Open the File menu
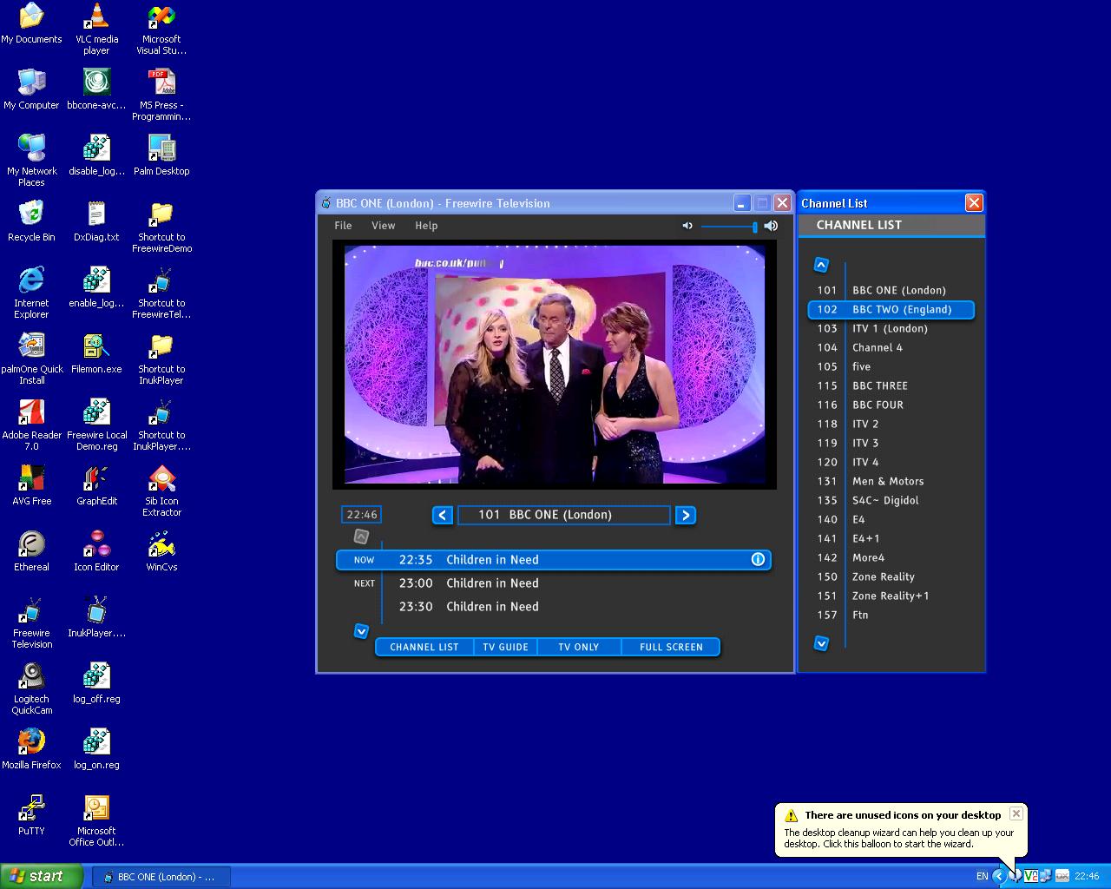Image resolution: width=1111 pixels, height=889 pixels. pos(343,226)
